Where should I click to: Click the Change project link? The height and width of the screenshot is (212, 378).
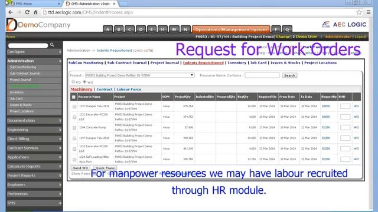pyautogui.click(x=283, y=37)
